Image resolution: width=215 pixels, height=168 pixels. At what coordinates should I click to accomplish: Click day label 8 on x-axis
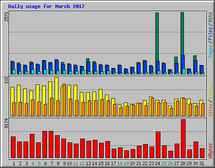58,163
